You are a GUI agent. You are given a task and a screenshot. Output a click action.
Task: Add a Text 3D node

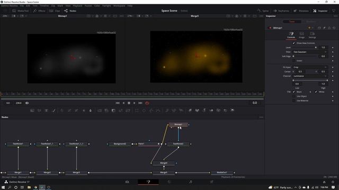pos(204,110)
